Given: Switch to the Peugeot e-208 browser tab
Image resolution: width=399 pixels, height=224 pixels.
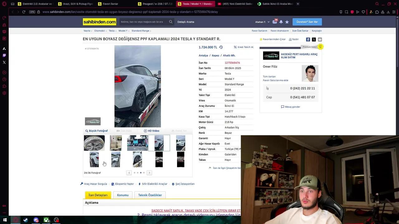Looking at the screenshot, I should 155,4.
